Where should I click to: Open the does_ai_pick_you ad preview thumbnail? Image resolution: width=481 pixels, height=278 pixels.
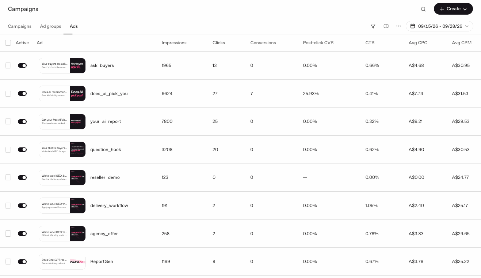click(x=62, y=94)
